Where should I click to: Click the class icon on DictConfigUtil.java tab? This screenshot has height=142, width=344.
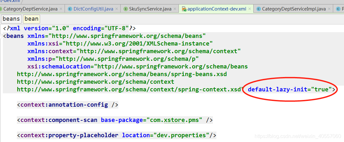[x=70, y=9]
